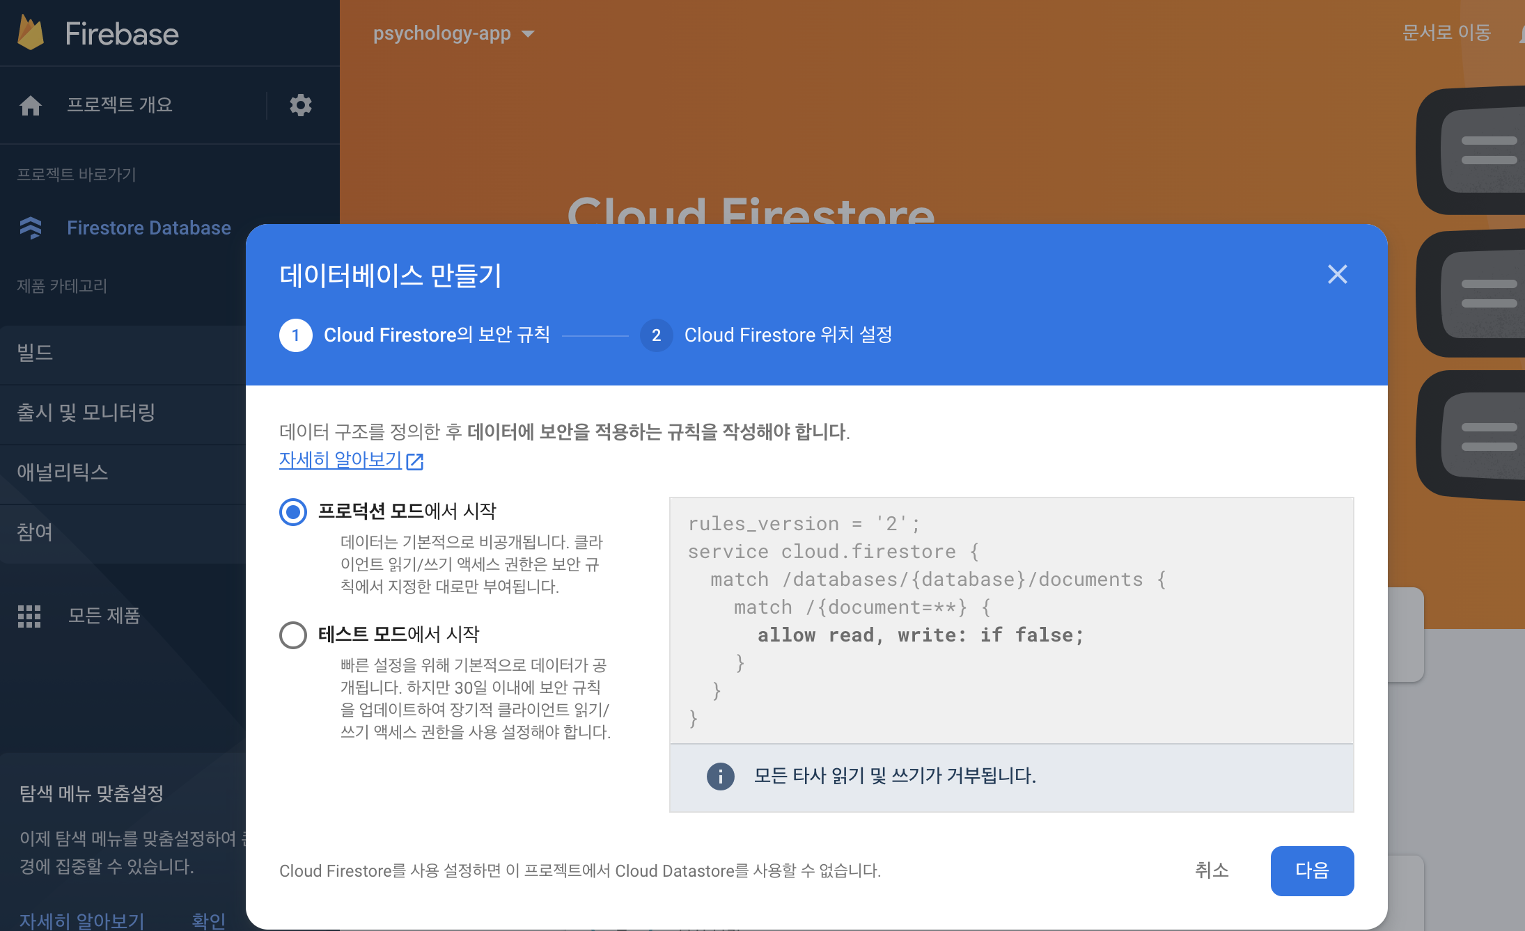Click the Firestore Database sidebar icon
The width and height of the screenshot is (1525, 931).
(x=31, y=228)
